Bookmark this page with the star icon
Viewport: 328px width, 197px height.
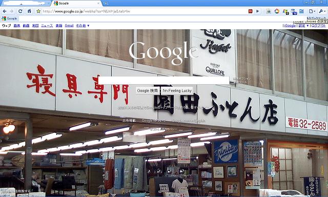point(38,11)
